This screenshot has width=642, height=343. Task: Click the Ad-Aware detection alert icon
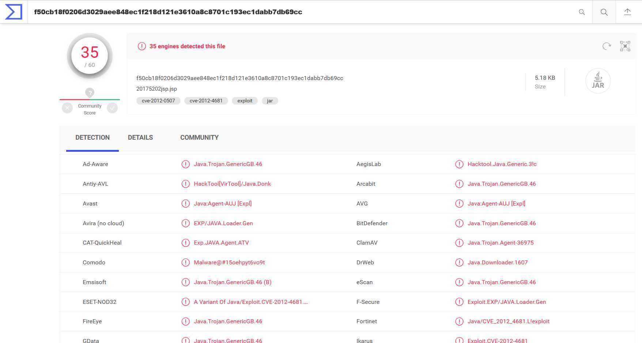click(x=186, y=164)
